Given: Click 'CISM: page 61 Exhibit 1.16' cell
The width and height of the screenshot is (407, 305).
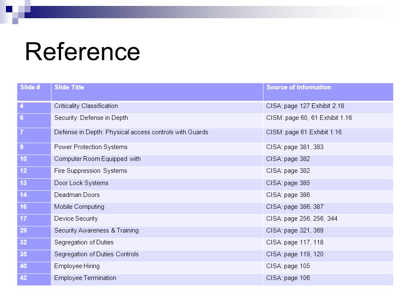Looking at the screenshot, I should coord(328,135).
